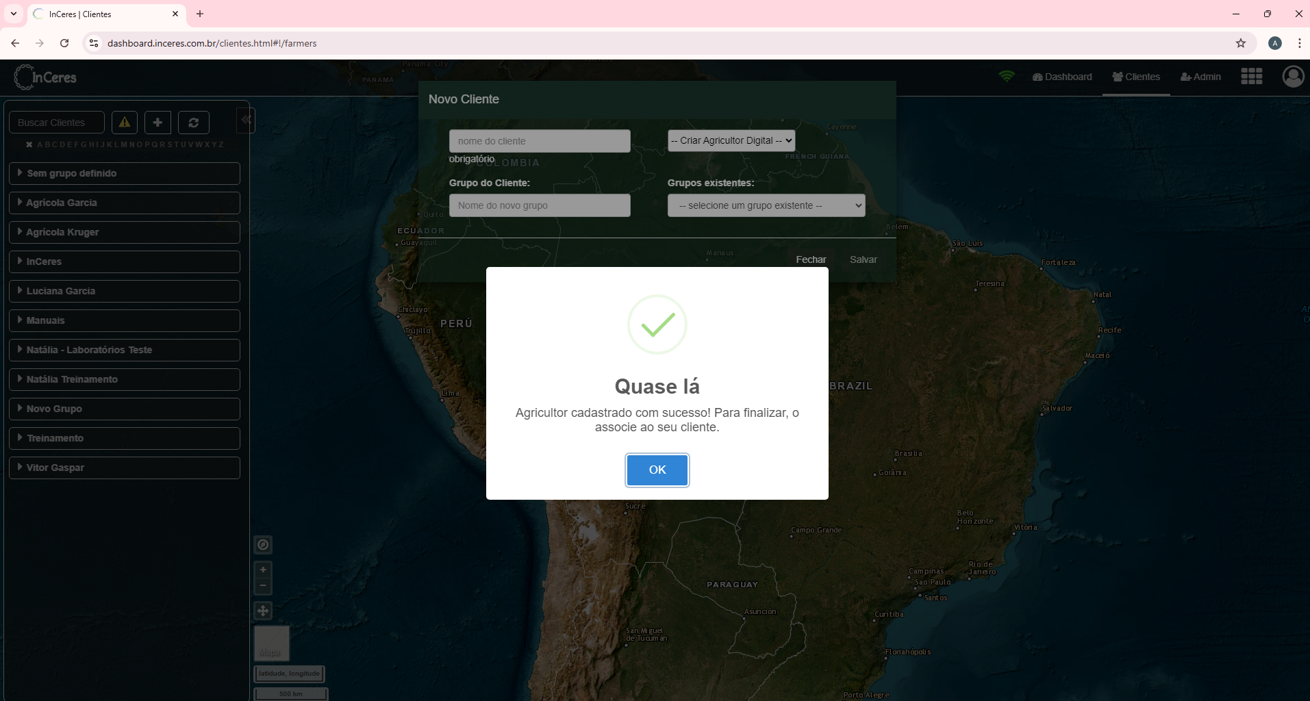Click the warning triangle icon in the sidebar
This screenshot has width=1310, height=701.
125,123
